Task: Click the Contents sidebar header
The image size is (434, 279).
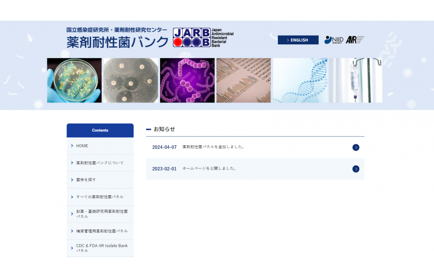Action: (100, 130)
